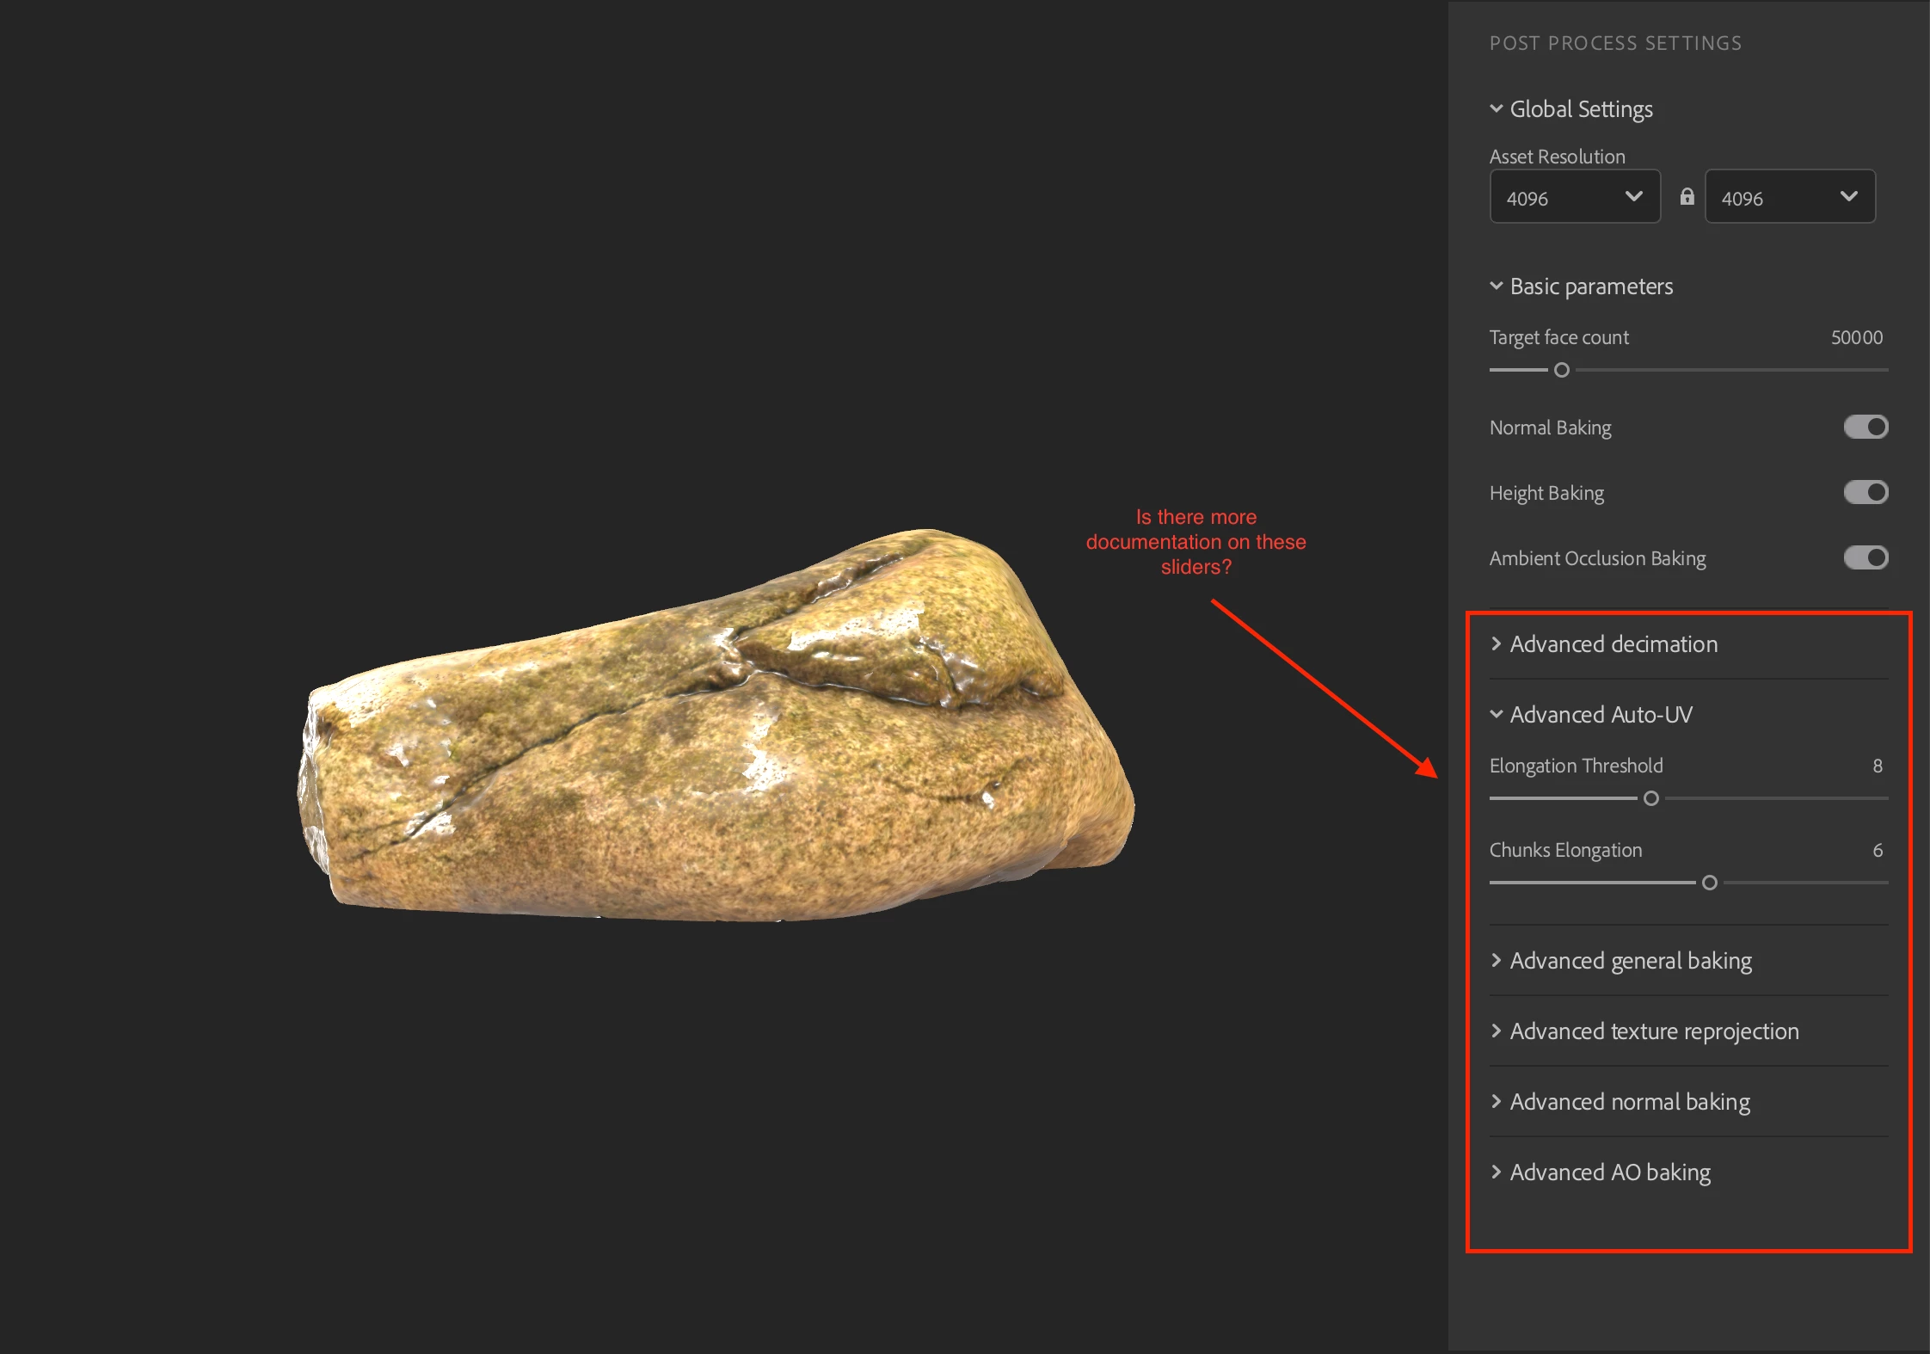1930x1354 pixels.
Task: Toggle the resolution aspect lock icon
Action: coord(1687,197)
